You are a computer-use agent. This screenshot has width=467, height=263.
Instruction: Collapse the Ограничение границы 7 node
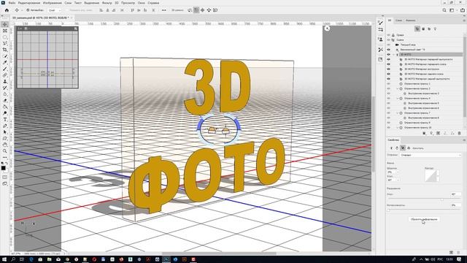click(x=398, y=113)
